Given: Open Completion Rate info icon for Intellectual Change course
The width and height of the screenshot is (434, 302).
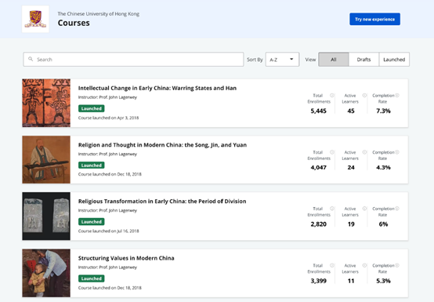Looking at the screenshot, I should pyautogui.click(x=397, y=96).
